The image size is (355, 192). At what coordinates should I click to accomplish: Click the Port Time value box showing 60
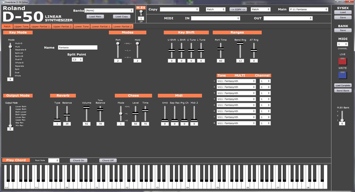[x=220, y=61]
